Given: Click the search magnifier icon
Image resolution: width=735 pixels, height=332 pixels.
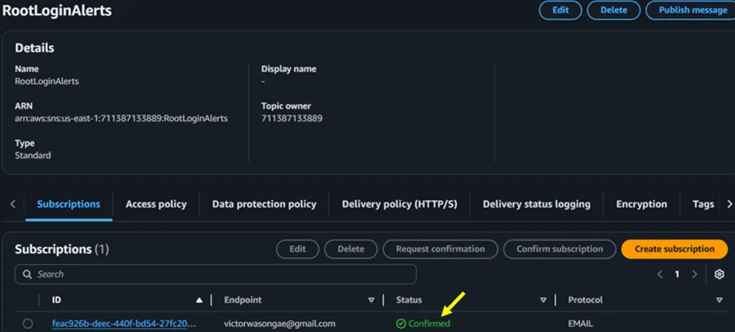Looking at the screenshot, I should click(x=27, y=274).
